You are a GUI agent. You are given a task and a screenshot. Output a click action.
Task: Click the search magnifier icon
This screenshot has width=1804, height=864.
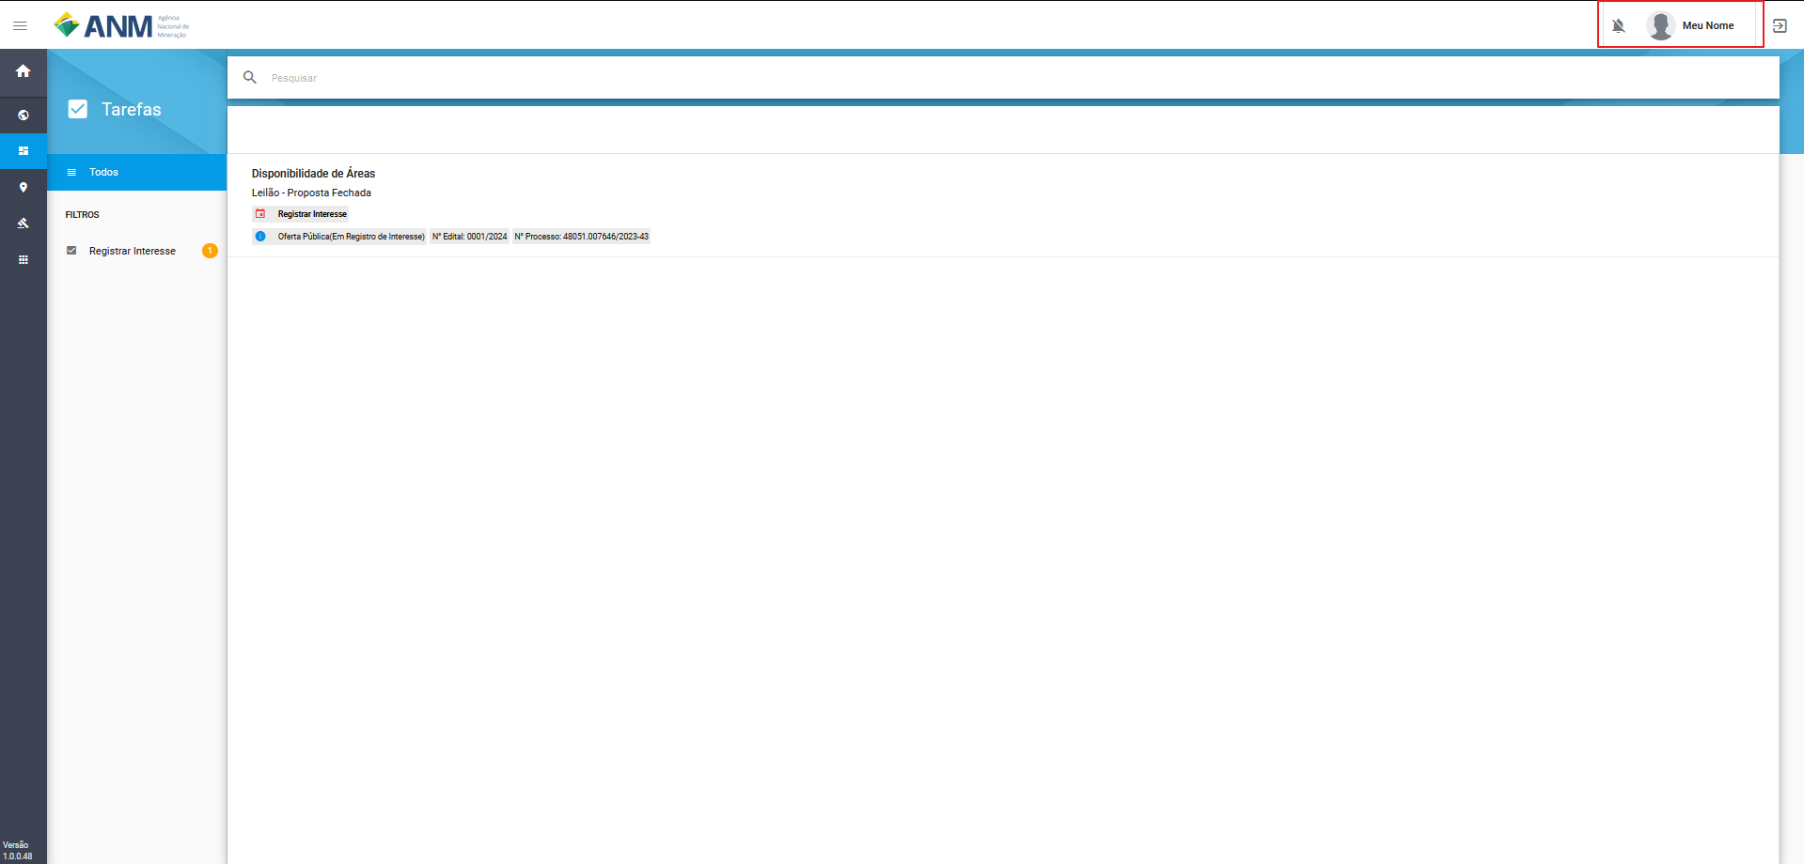[250, 77]
